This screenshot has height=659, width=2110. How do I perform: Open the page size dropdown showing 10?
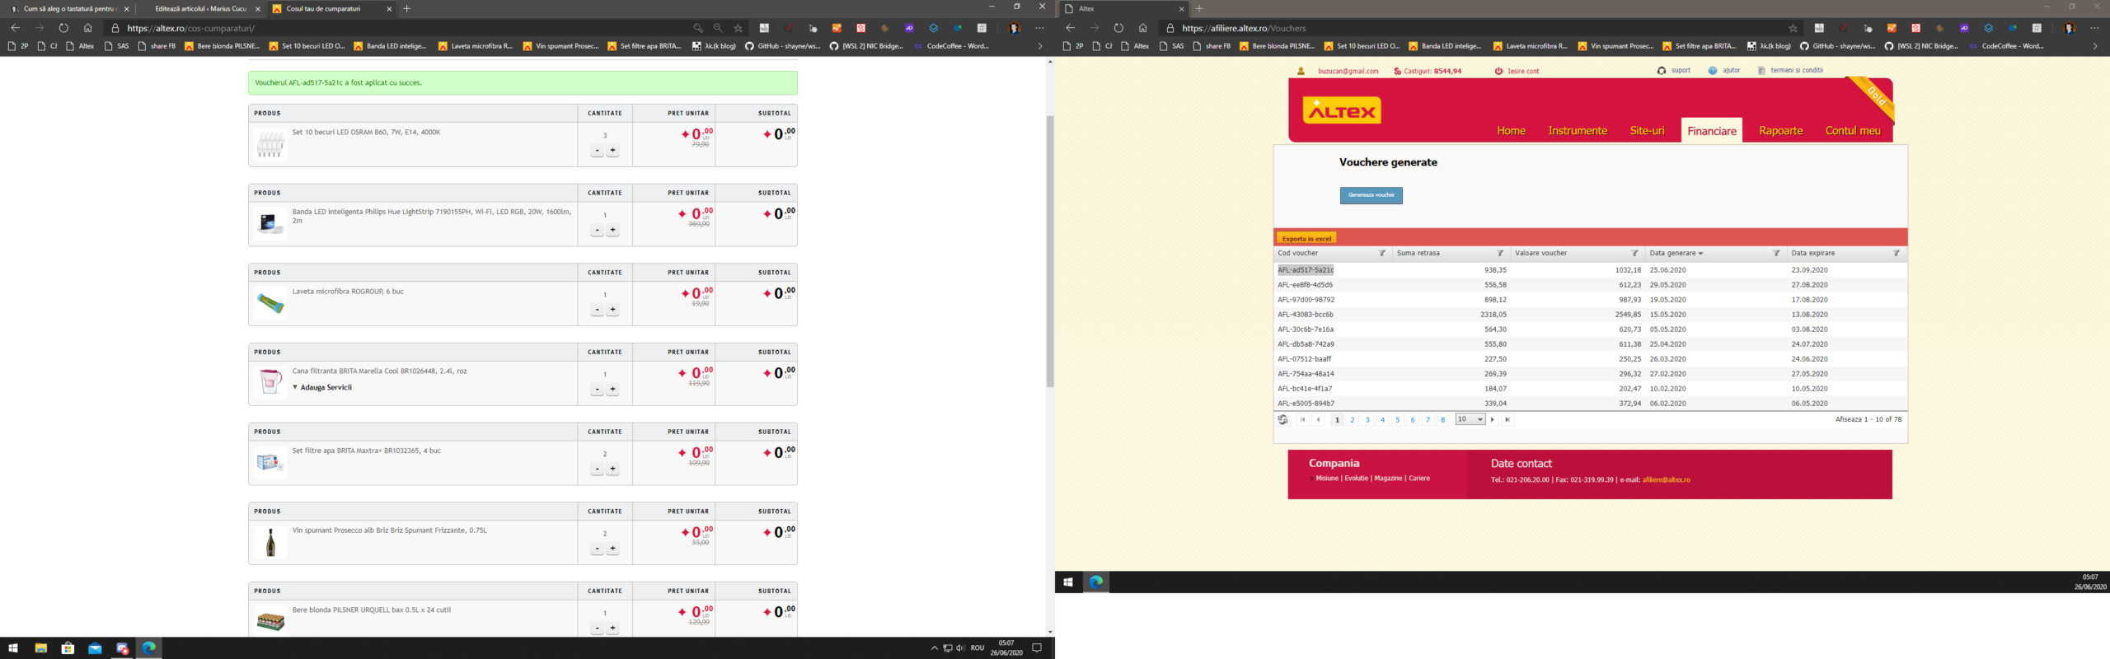coord(1470,420)
